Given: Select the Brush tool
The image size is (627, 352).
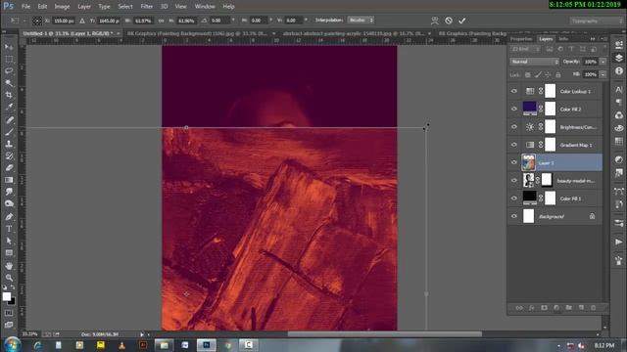Looking at the screenshot, I should coord(9,132).
